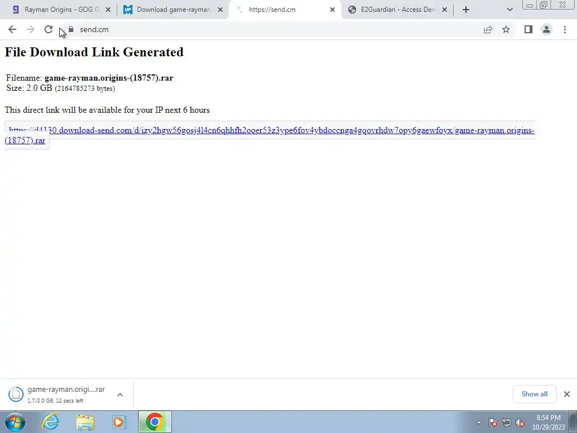Open a new tab with the plus button

[466, 10]
